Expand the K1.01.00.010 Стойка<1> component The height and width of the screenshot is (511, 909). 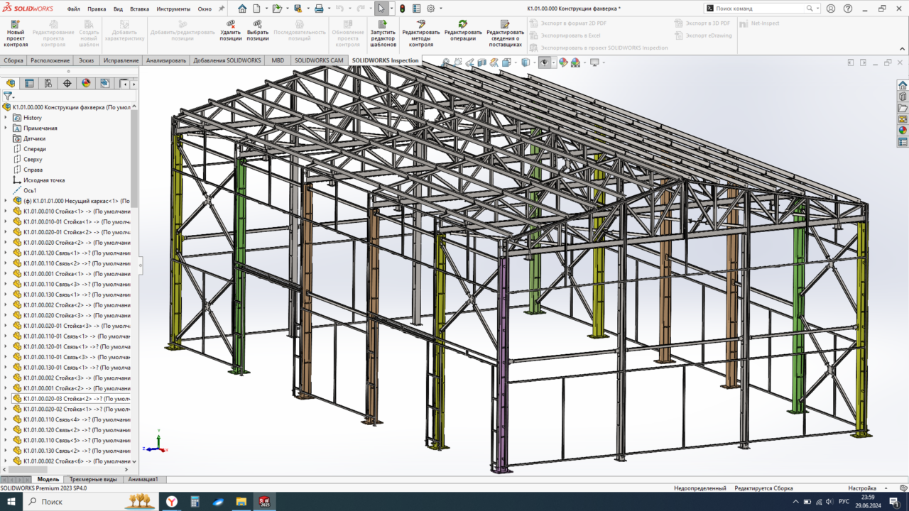(6, 211)
